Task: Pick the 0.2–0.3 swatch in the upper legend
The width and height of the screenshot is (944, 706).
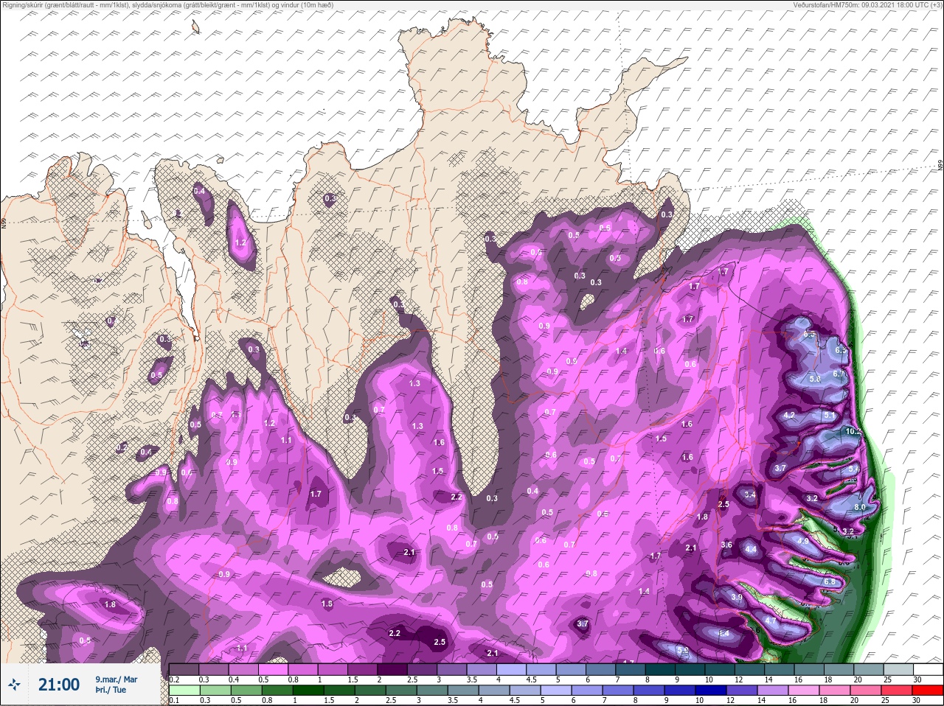Action: 184,669
